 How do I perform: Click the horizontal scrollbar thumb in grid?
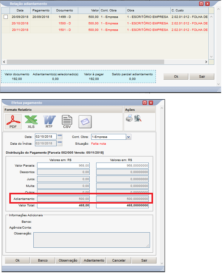(x=85, y=62)
